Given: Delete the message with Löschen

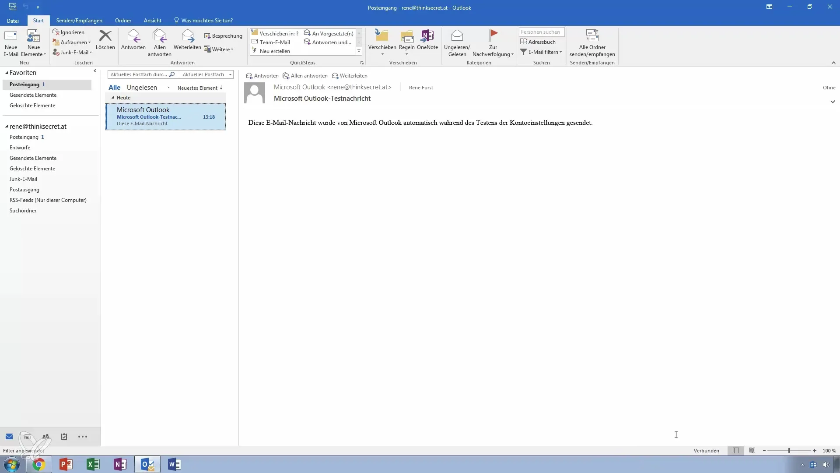Looking at the screenshot, I should [105, 40].
